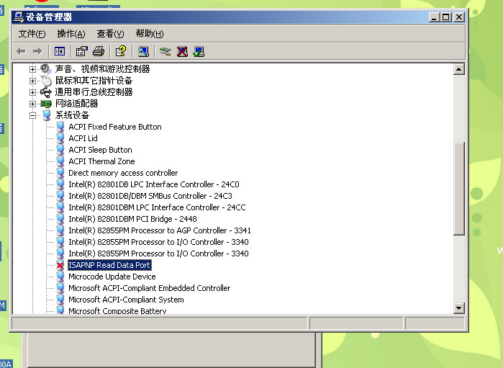Select the ISAPNP Read Data Port device
This screenshot has height=368, width=503.
[x=109, y=265]
